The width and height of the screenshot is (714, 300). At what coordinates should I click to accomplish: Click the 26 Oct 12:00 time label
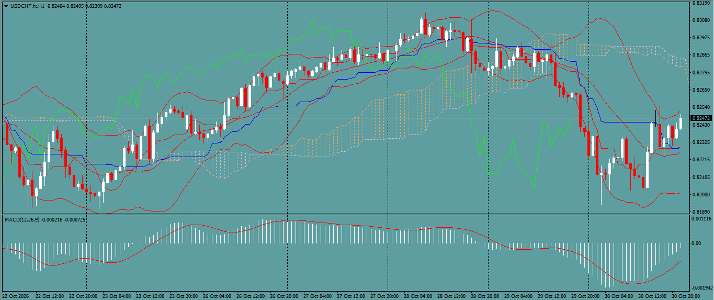251,296
